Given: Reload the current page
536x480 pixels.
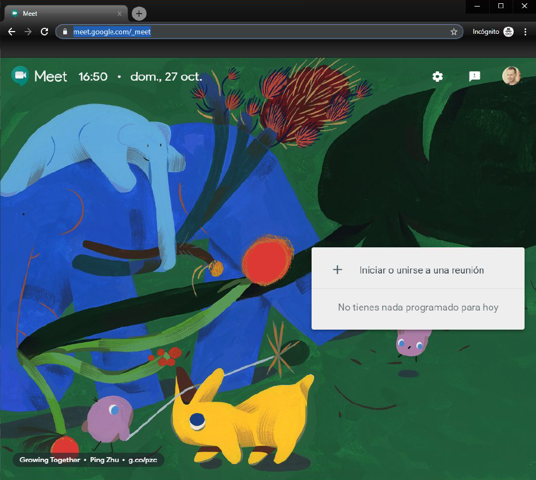Looking at the screenshot, I should (x=45, y=32).
